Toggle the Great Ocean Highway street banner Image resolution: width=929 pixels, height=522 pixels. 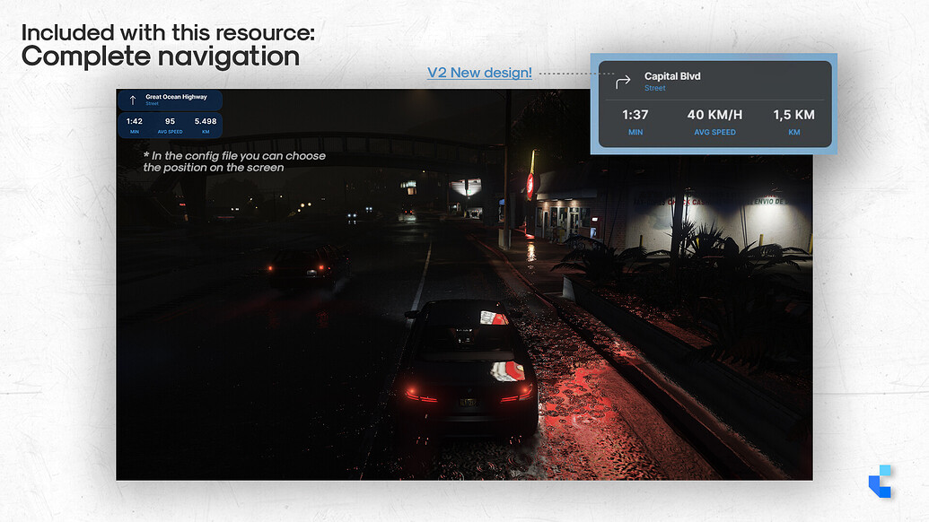click(171, 100)
